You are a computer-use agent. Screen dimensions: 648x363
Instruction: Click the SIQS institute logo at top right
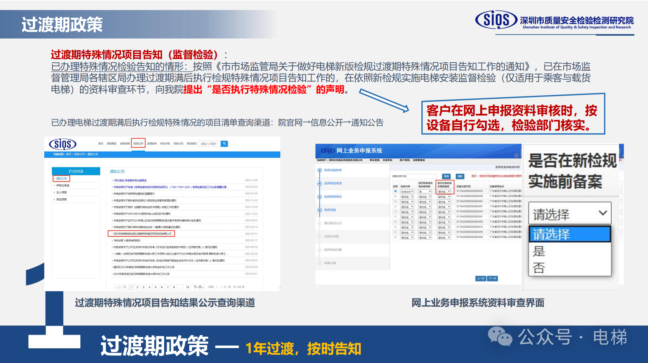[x=497, y=20]
